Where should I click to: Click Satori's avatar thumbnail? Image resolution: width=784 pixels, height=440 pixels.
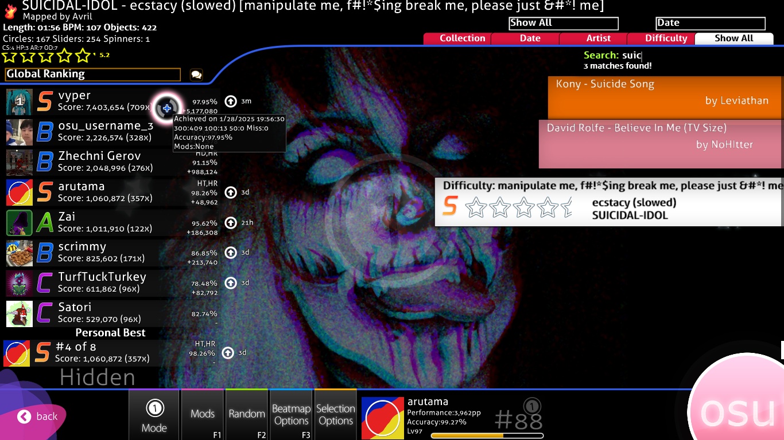pyautogui.click(x=20, y=314)
